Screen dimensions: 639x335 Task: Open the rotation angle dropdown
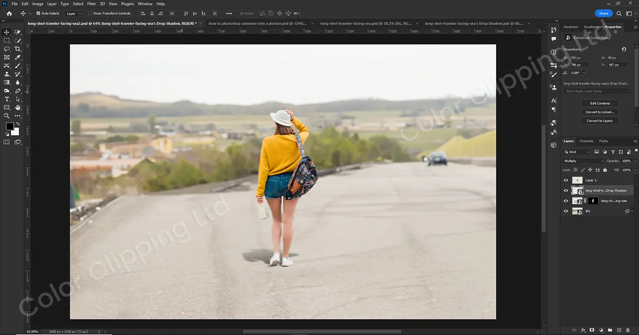(x=584, y=72)
